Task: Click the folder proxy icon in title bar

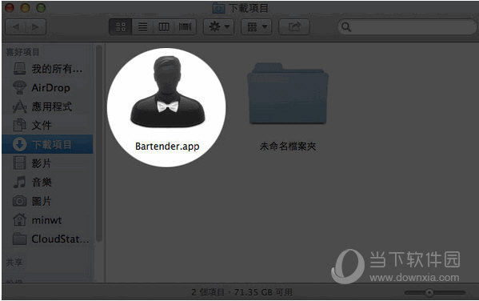Action: pos(219,8)
